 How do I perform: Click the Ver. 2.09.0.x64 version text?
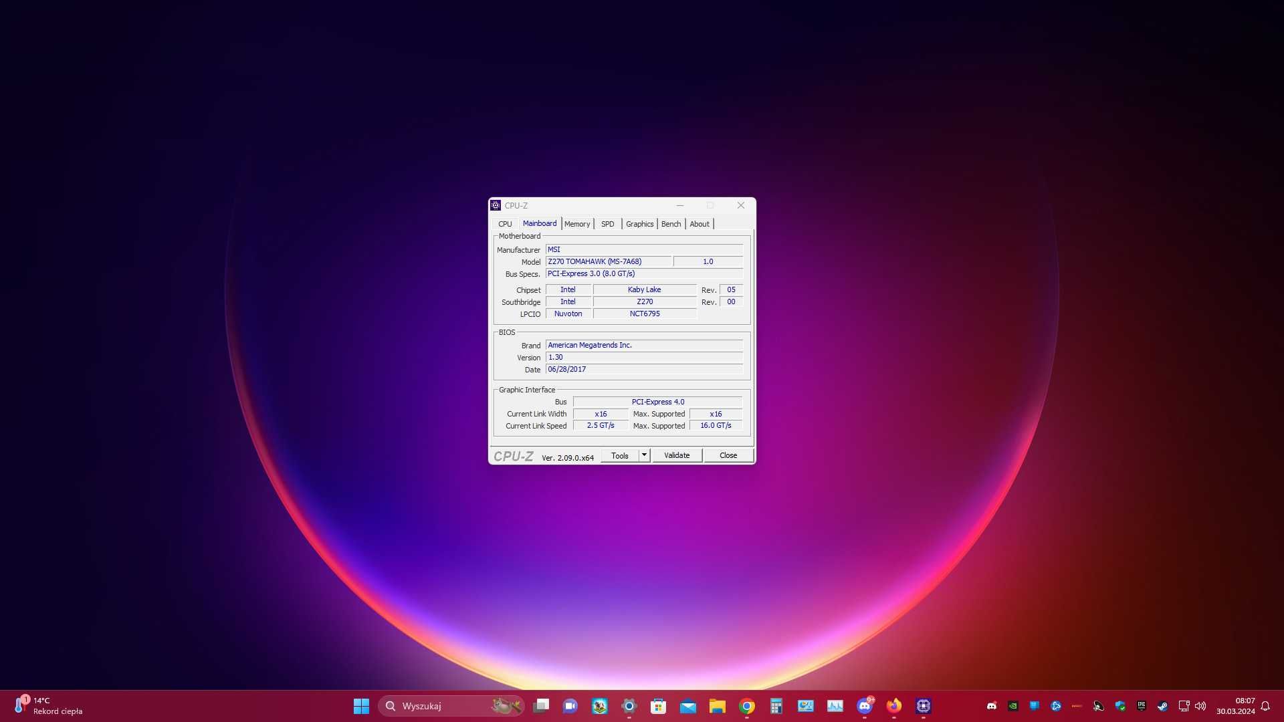tap(568, 458)
